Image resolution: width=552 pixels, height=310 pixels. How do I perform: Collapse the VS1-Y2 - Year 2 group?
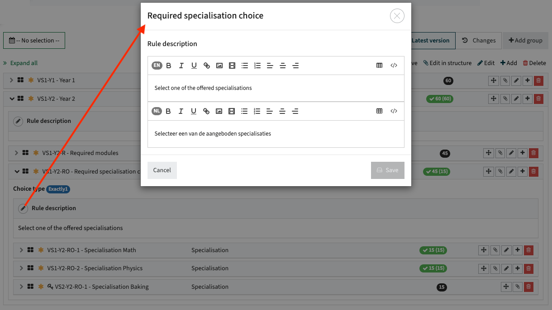[x=12, y=99]
